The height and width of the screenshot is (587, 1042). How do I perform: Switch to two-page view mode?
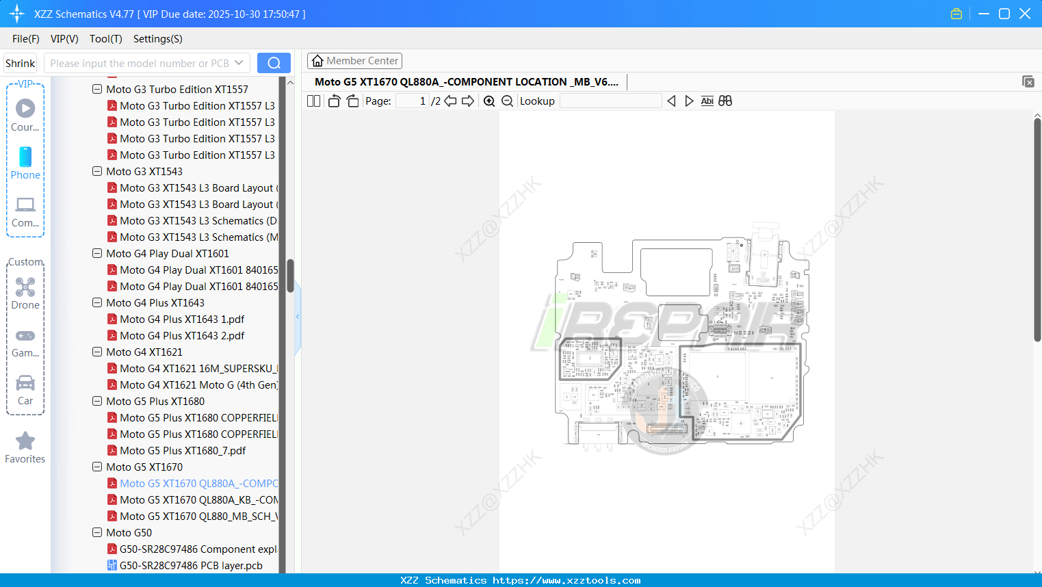313,101
